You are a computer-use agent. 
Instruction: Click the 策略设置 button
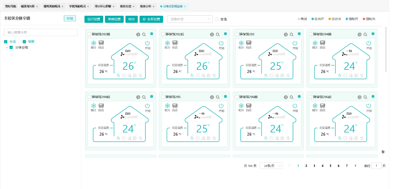[114, 19]
